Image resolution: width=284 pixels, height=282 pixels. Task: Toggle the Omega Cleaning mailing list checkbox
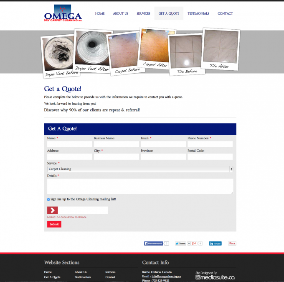(48, 199)
